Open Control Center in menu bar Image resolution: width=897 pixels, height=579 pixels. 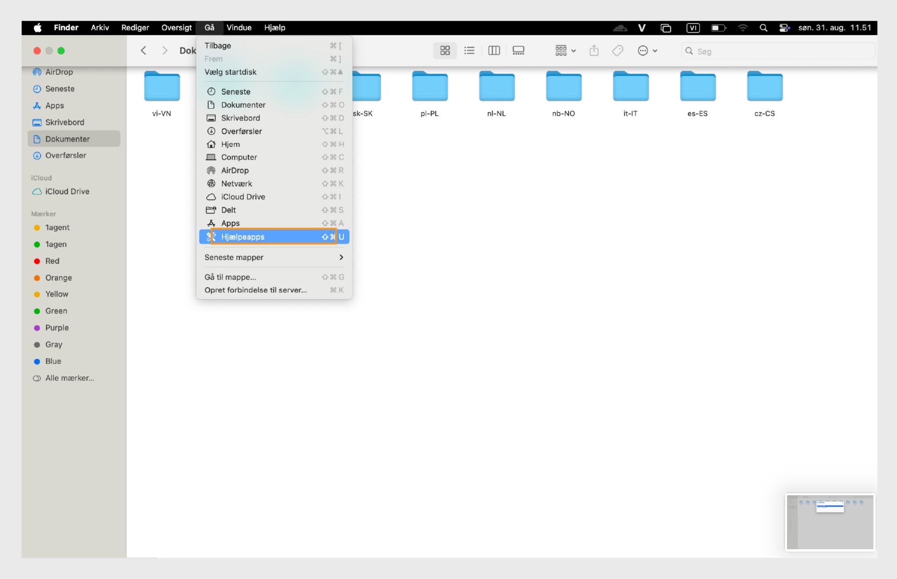click(x=784, y=28)
